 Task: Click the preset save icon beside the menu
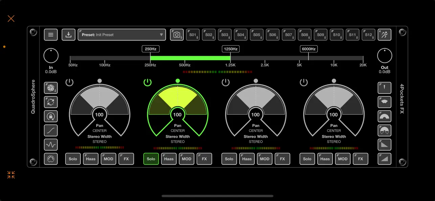[x=68, y=35]
